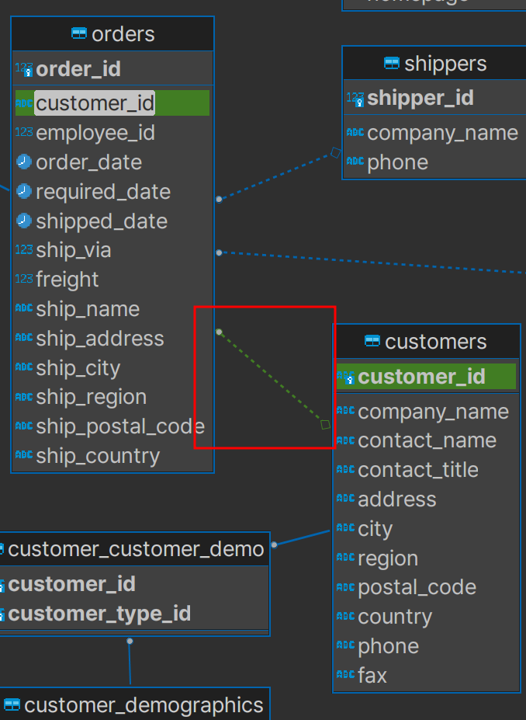Select green dashed relation line to customers
526x720 pixels.
click(x=272, y=378)
